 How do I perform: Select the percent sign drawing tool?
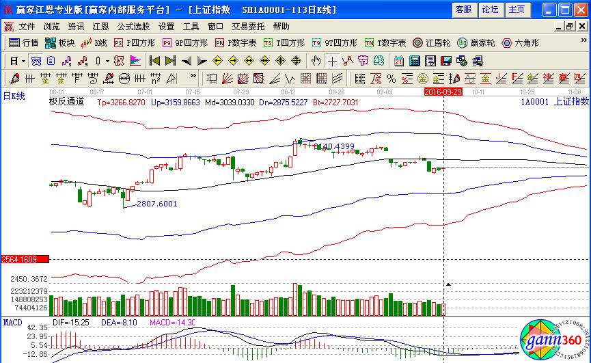pyautogui.click(x=391, y=78)
